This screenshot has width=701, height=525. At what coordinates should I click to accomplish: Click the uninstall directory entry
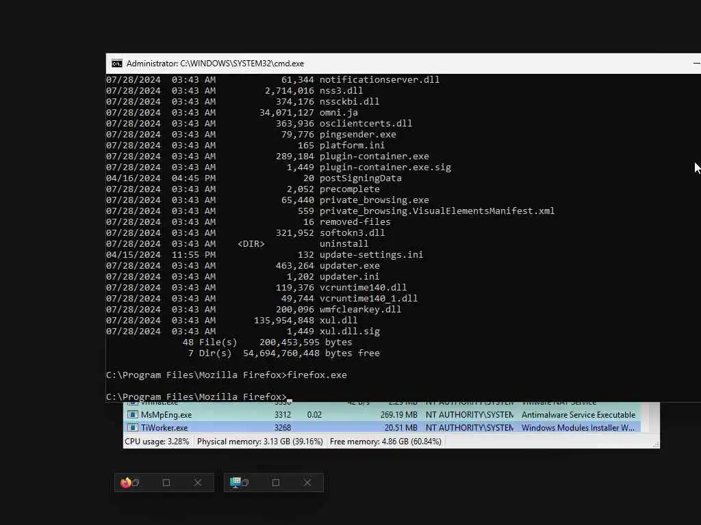click(344, 244)
